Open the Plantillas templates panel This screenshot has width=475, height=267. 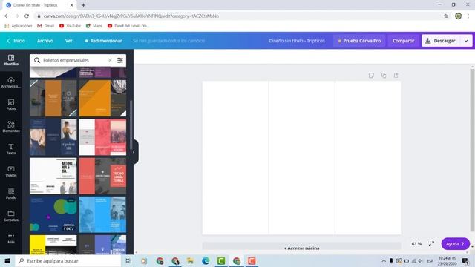coord(11,60)
